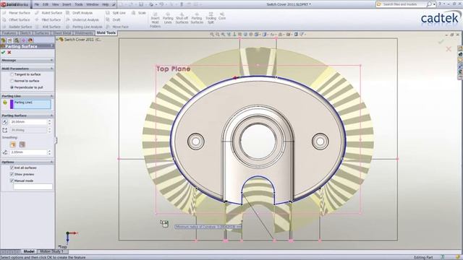
Task: Run Parting Line Analysis
Action: (84, 27)
